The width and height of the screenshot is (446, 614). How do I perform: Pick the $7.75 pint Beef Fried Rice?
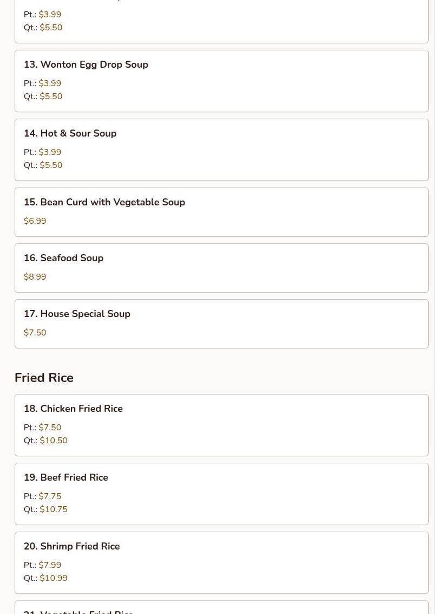tap(50, 496)
